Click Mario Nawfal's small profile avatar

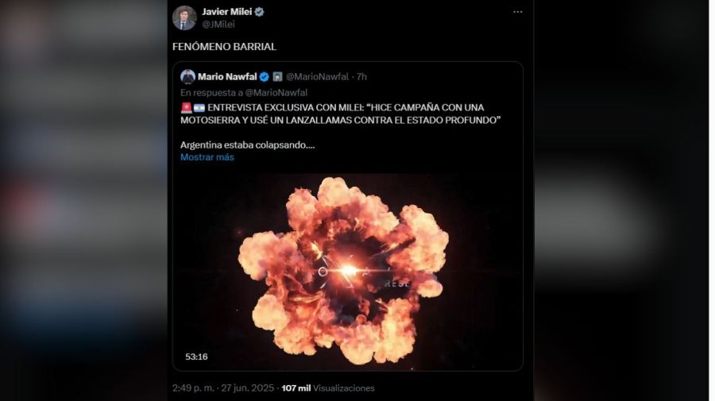187,77
